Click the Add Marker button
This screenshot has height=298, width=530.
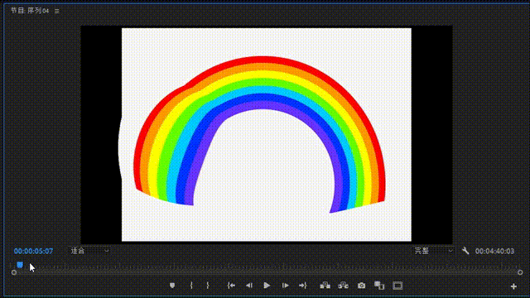172,286
